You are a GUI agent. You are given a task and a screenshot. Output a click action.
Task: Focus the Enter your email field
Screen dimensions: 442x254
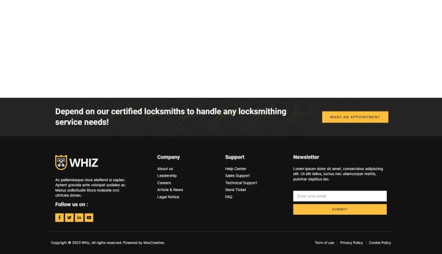340,196
